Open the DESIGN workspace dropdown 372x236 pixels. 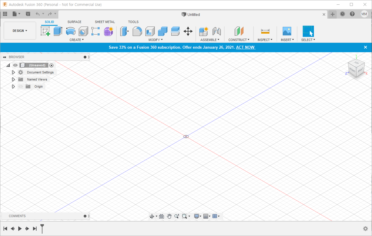[x=20, y=31]
